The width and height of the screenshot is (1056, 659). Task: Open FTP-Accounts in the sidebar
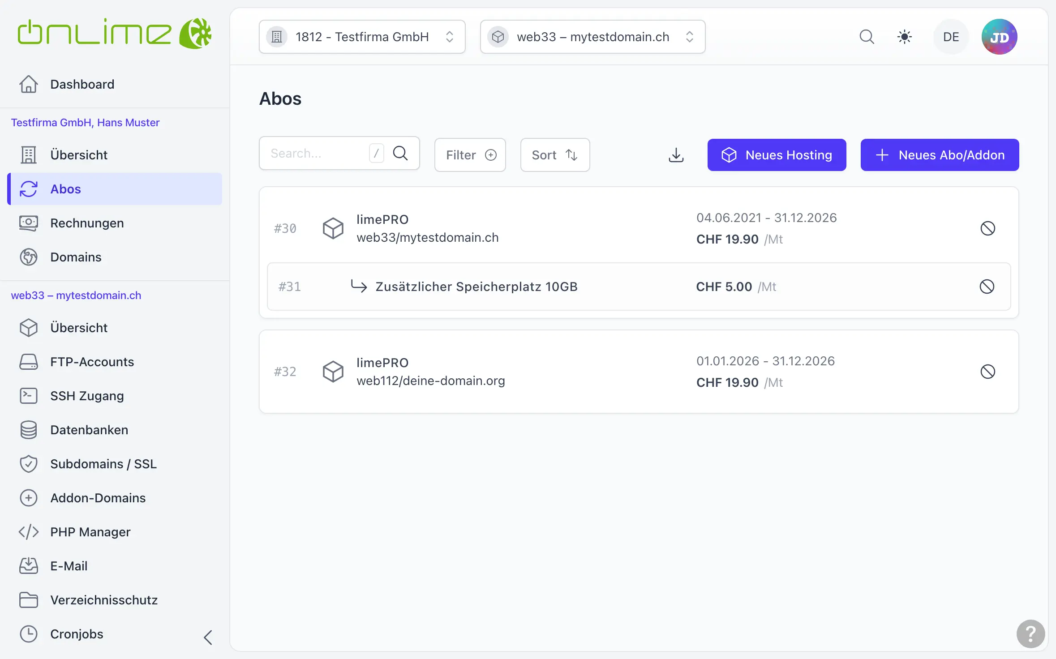(115, 362)
